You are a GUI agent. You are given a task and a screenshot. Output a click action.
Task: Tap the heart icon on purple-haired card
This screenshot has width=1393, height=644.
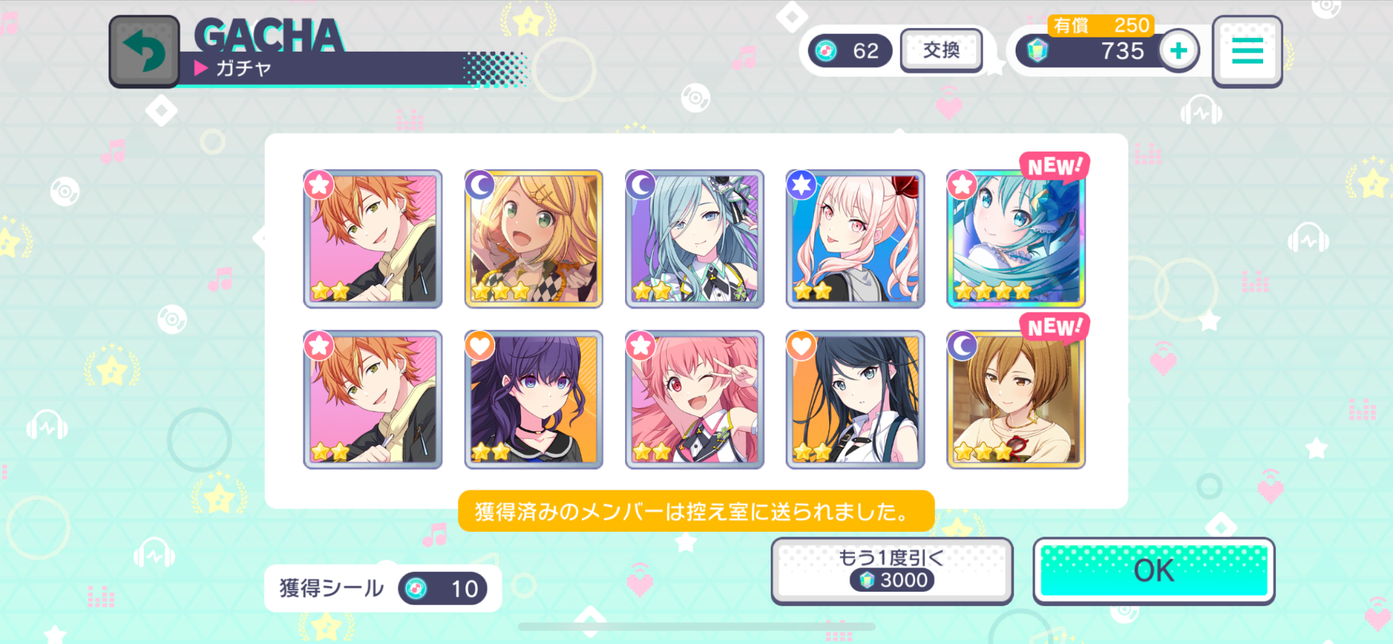tap(480, 345)
